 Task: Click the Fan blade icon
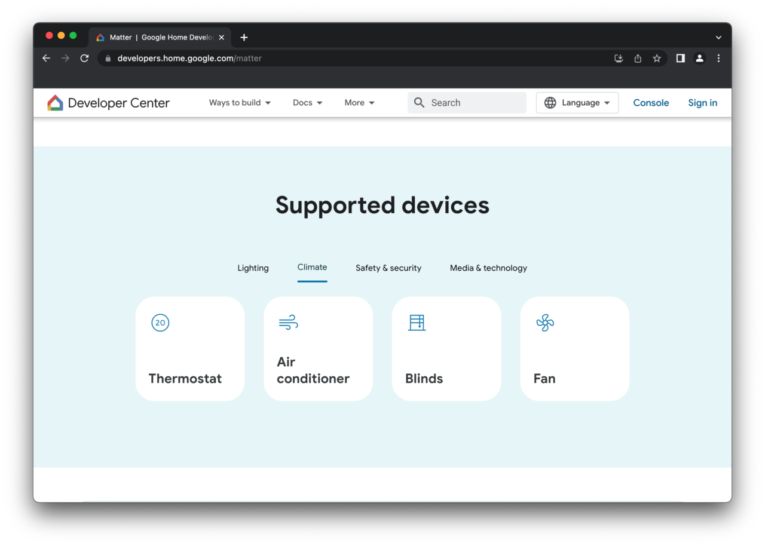[x=544, y=323]
